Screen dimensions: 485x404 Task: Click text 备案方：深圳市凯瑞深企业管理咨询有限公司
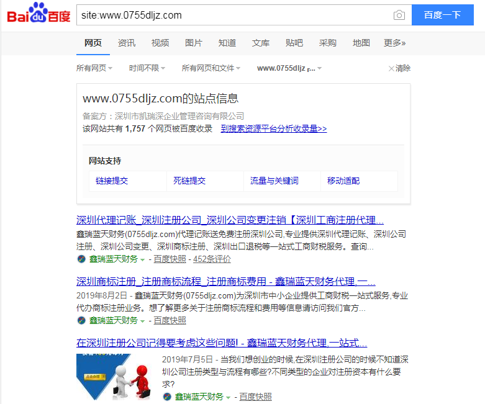click(163, 116)
